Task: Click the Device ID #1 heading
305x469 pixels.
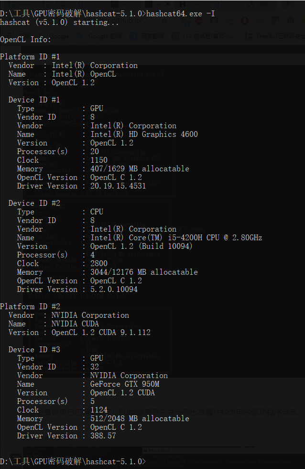Action: point(34,100)
